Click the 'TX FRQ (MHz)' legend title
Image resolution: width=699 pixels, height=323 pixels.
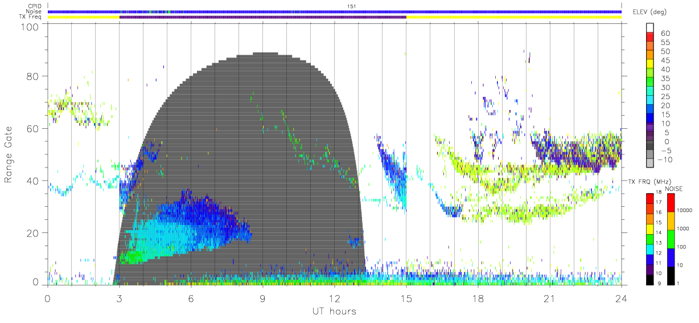tap(649, 181)
